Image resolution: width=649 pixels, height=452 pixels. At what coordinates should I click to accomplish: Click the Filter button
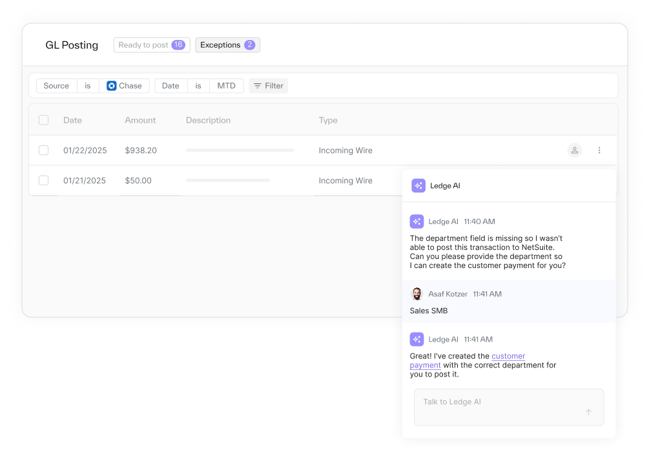click(x=269, y=86)
